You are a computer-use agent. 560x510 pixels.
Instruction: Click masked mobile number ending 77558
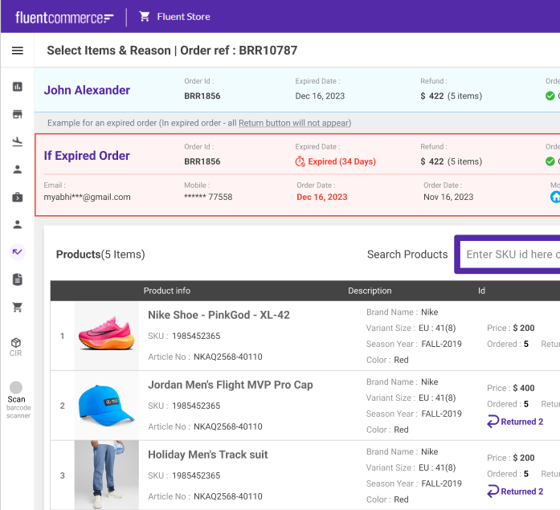point(208,197)
